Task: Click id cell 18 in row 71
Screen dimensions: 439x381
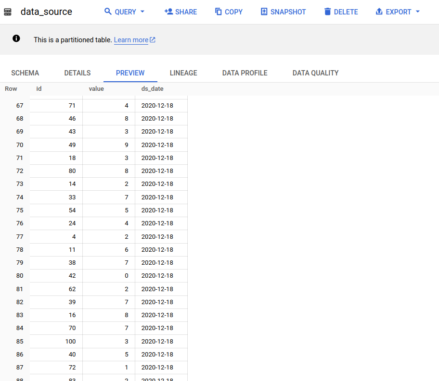Action: tap(56, 158)
